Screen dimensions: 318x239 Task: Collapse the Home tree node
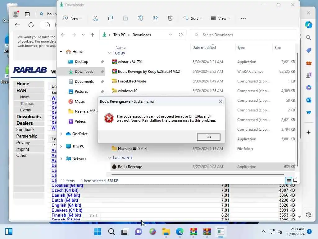[61, 52]
